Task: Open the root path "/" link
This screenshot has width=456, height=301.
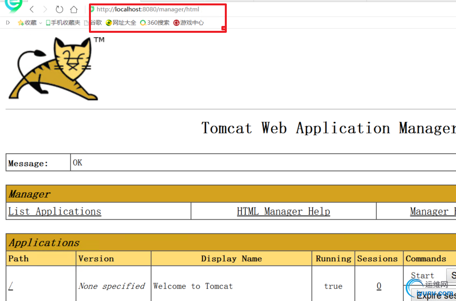Action: (x=11, y=286)
